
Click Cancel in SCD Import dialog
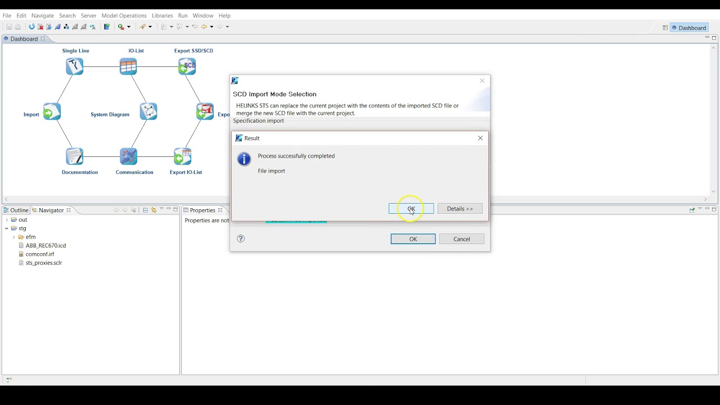click(x=462, y=239)
